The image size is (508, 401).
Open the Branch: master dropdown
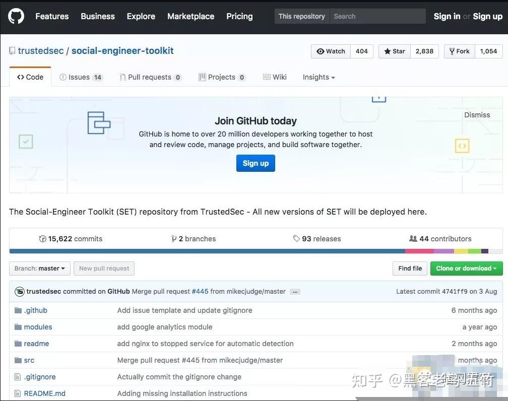[40, 269]
